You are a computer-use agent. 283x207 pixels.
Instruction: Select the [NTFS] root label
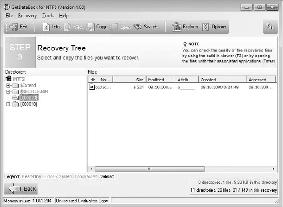19,79
